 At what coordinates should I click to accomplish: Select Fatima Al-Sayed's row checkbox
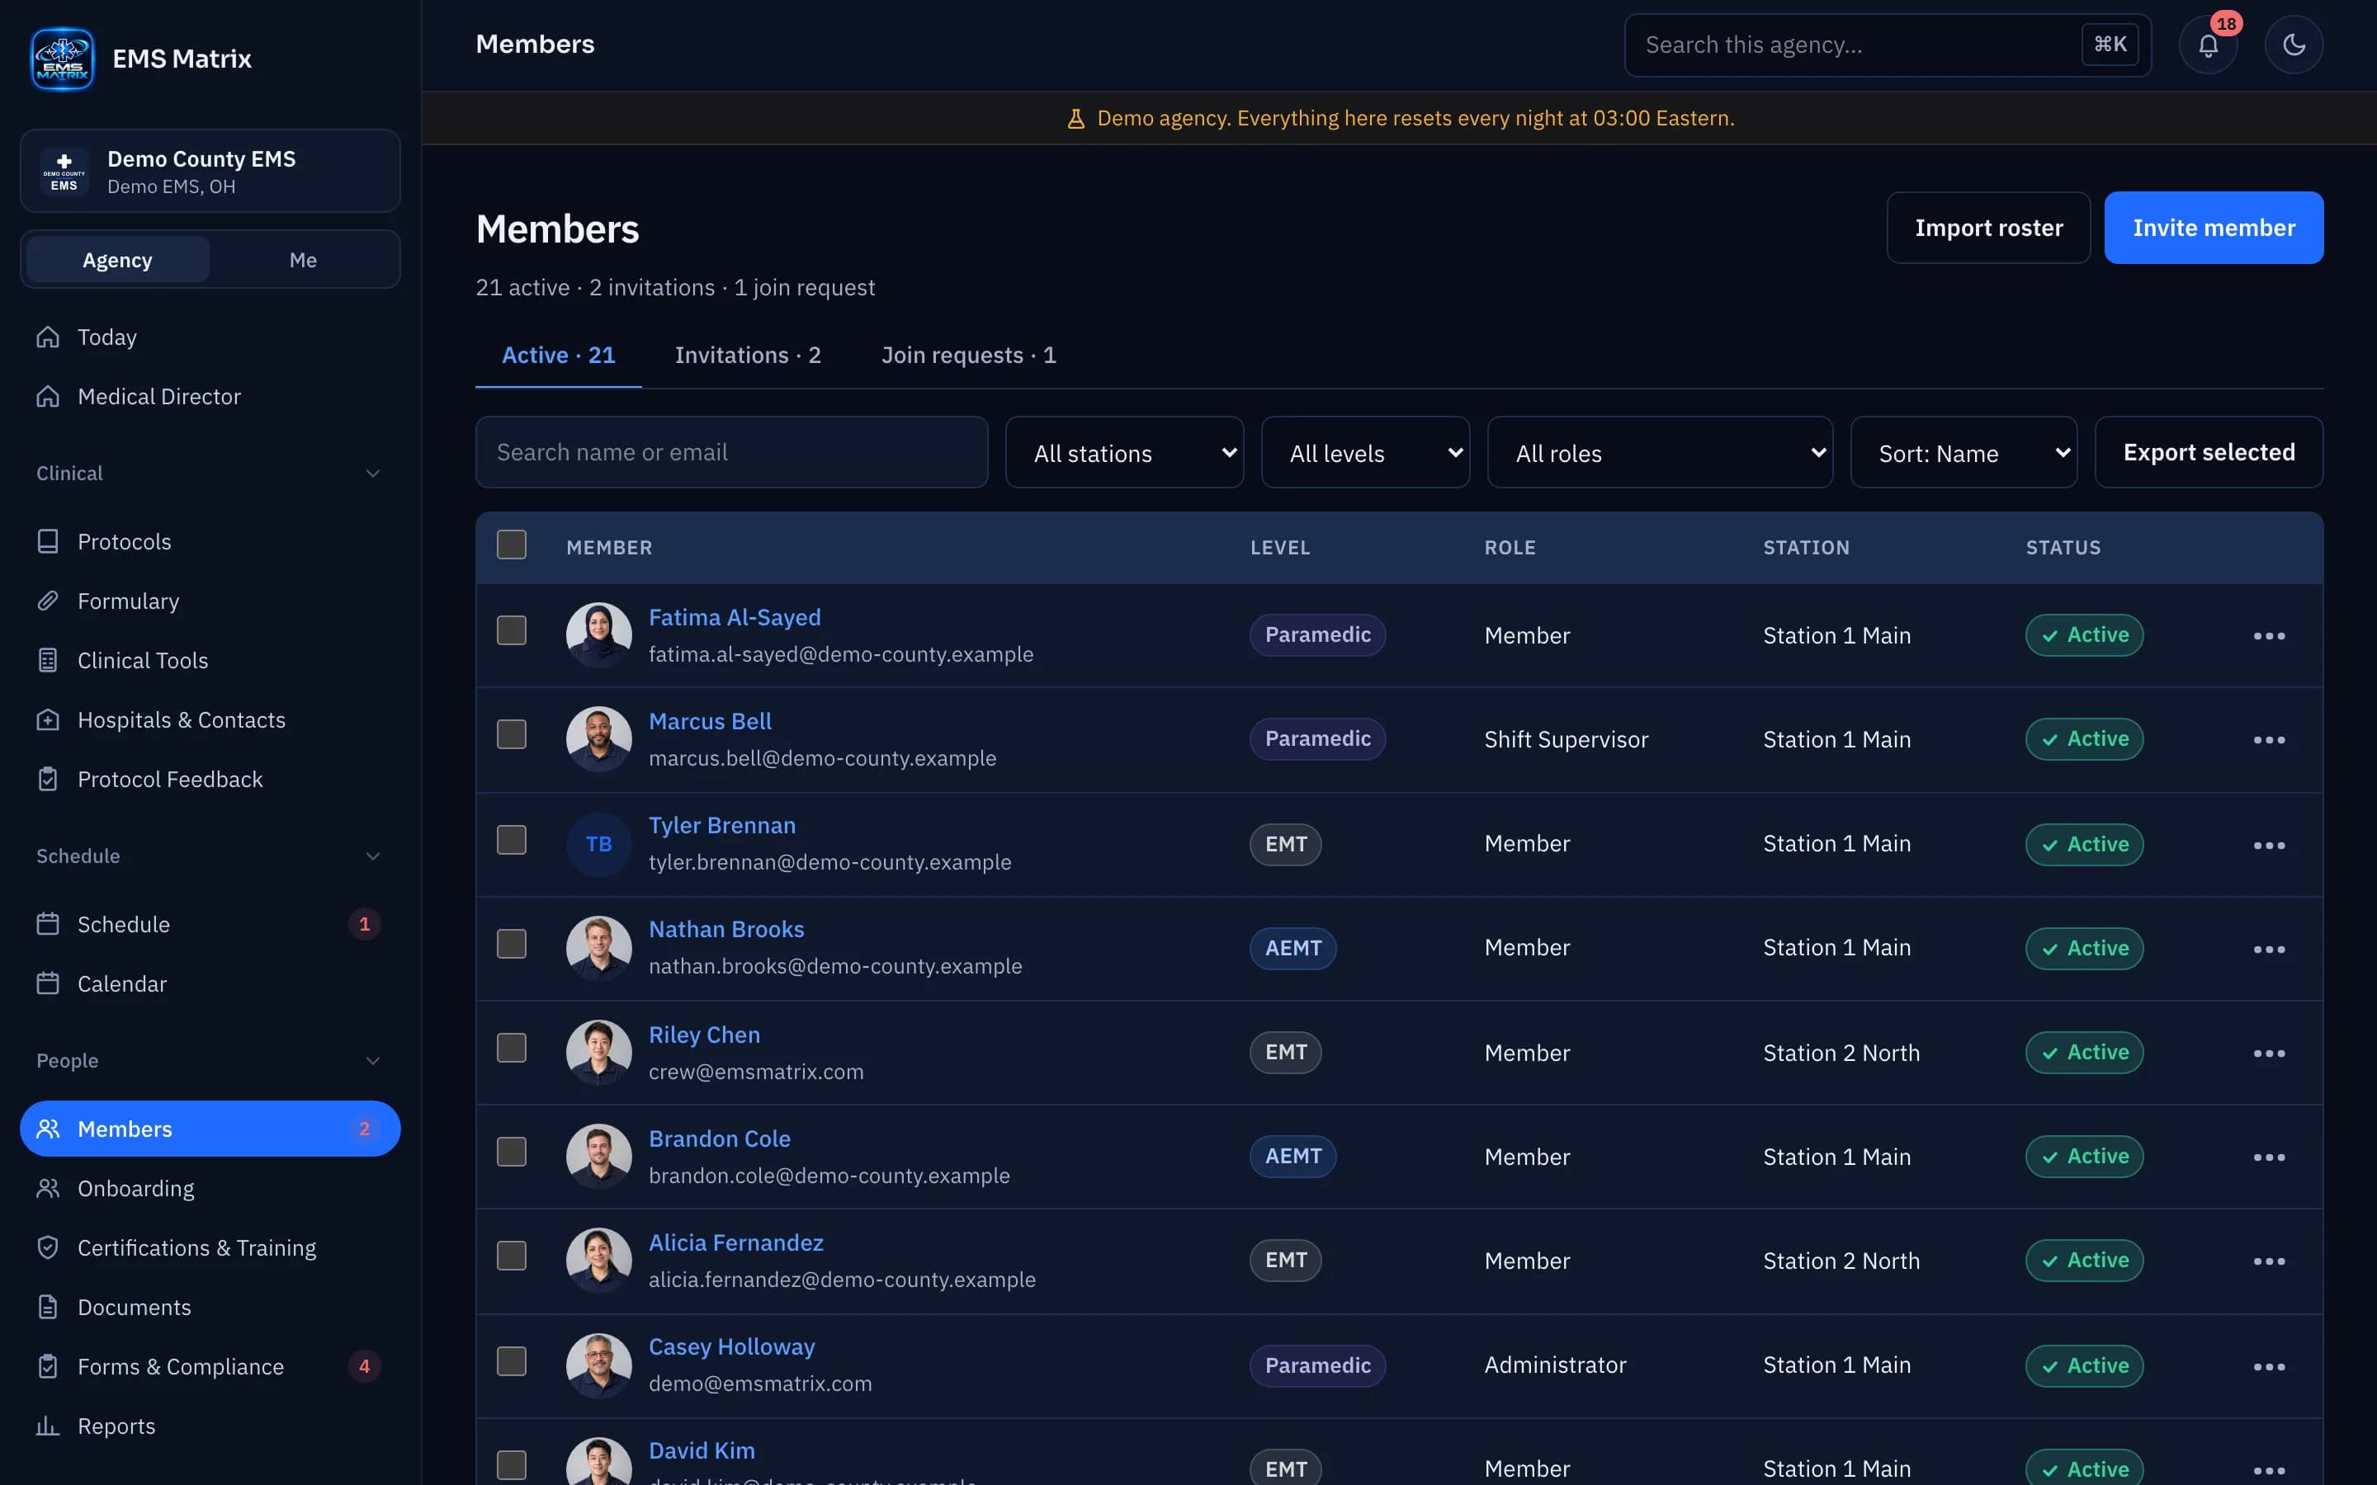(512, 630)
